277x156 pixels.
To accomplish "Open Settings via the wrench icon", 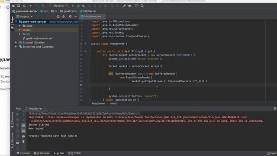I will [125, 6].
